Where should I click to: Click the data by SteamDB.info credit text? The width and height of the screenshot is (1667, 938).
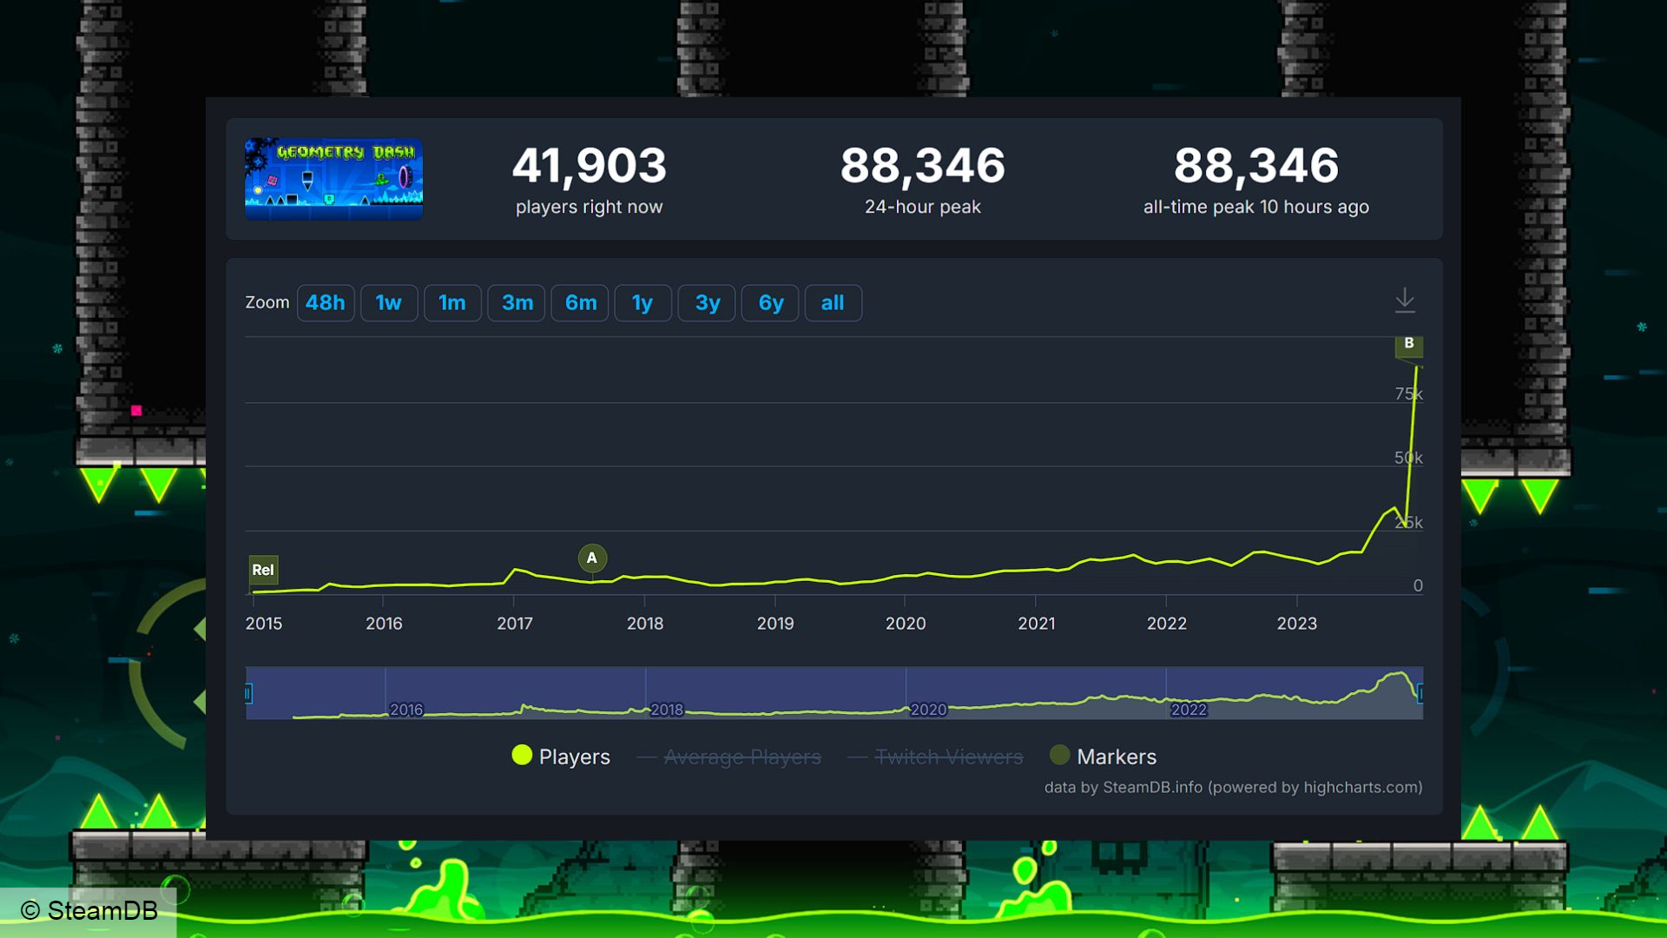[1233, 788]
